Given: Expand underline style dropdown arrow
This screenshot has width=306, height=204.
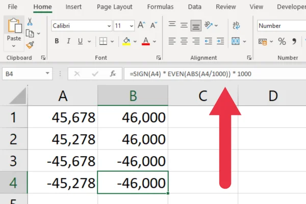Looking at the screenshot, I should coord(89,41).
